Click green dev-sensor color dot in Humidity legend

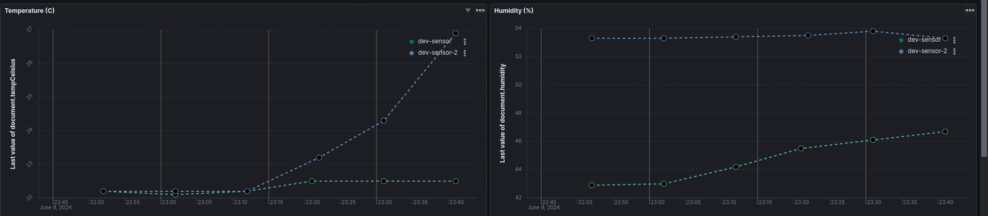click(x=901, y=40)
